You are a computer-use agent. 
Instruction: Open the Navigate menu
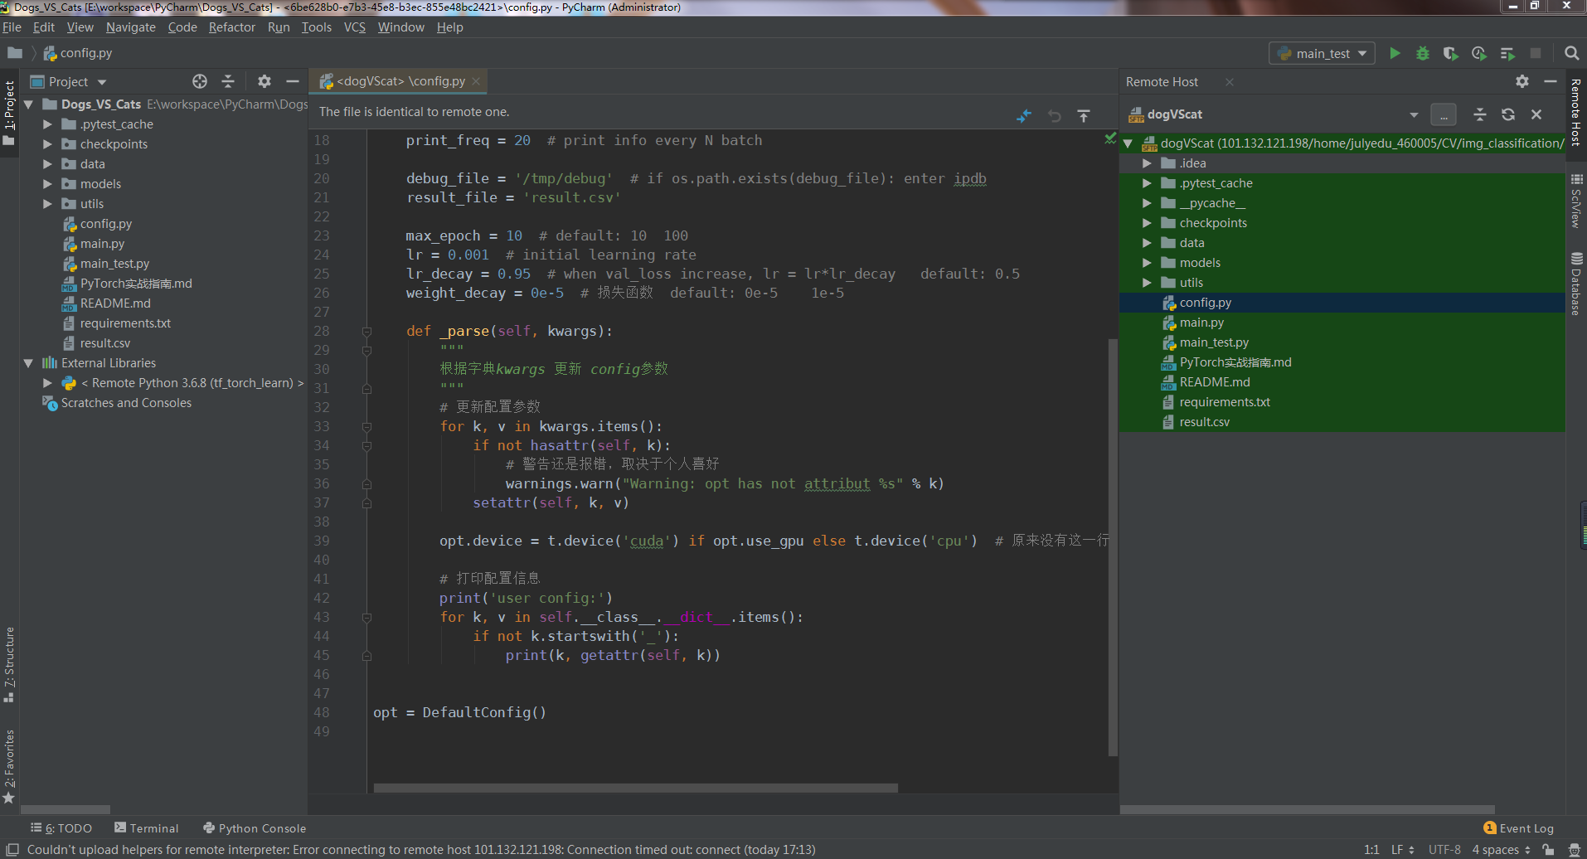130,27
